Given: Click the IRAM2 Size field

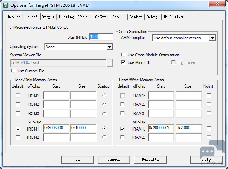Looking at the screenshot, I should pos(188,137).
